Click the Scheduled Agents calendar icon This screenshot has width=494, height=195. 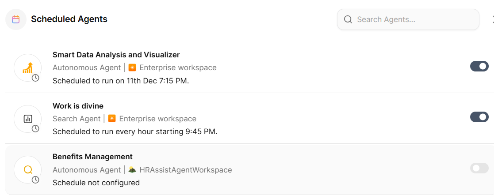[16, 19]
